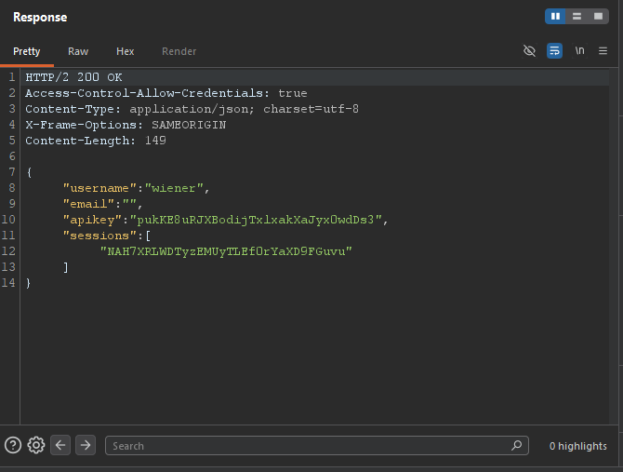Click the Content-Length: 149 line
The image size is (623, 472).
click(96, 141)
